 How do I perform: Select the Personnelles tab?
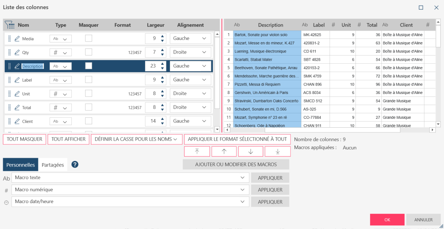tap(21, 165)
